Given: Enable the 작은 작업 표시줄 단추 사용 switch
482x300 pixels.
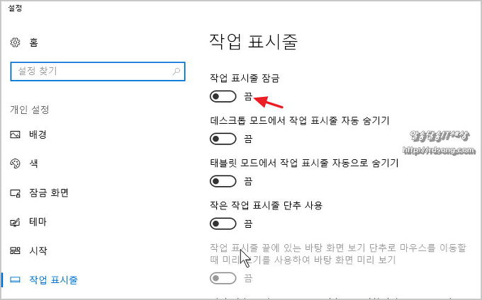Looking at the screenshot, I should (223, 224).
